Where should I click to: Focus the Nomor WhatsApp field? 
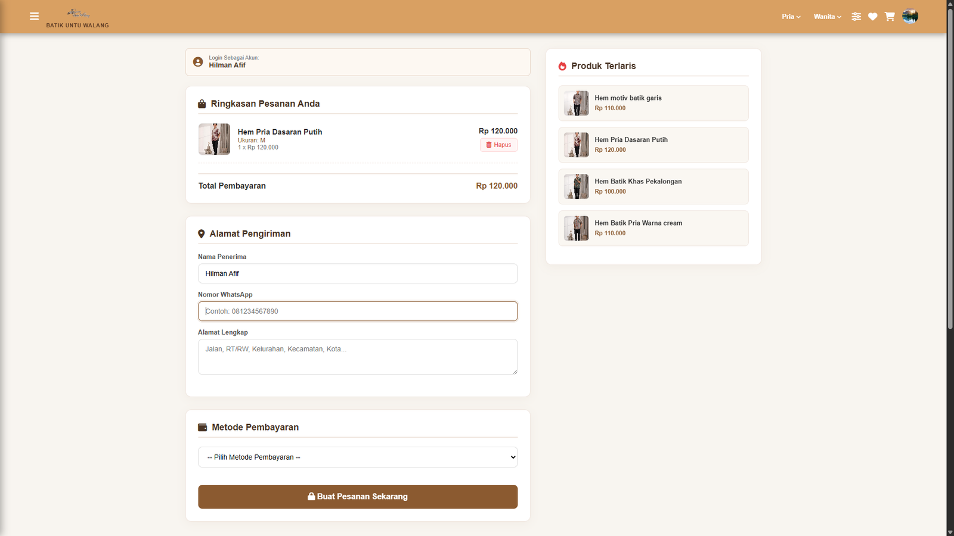[358, 311]
